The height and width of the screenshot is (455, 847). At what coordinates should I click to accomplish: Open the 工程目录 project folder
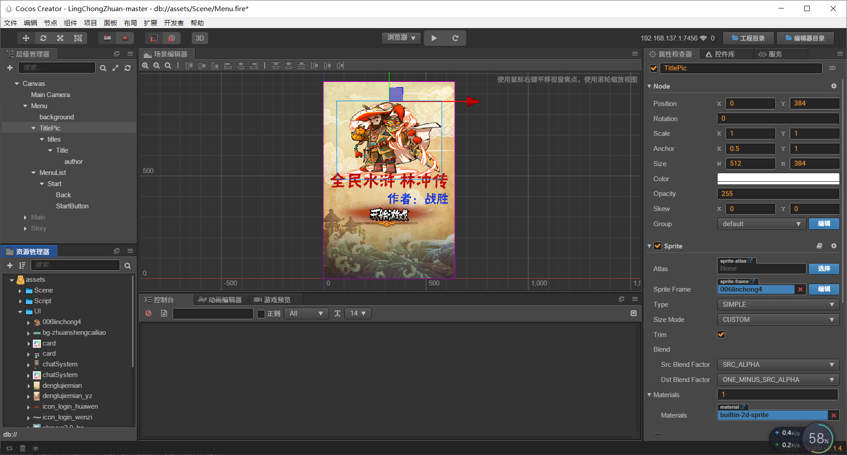[749, 38]
